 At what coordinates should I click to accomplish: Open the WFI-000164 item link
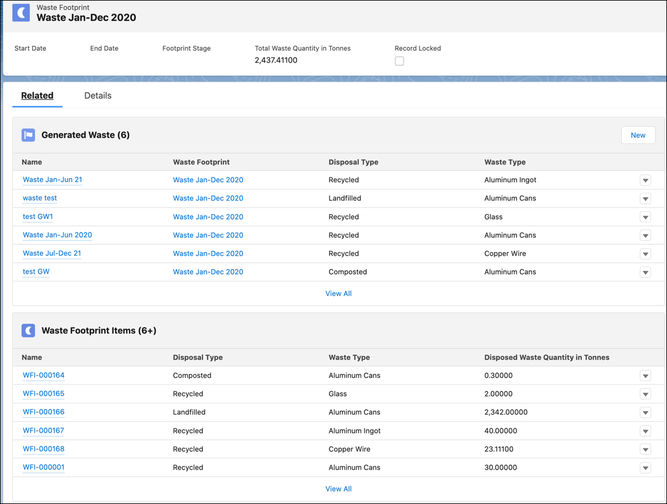click(x=43, y=375)
